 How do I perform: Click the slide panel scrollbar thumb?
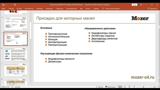click(30, 30)
